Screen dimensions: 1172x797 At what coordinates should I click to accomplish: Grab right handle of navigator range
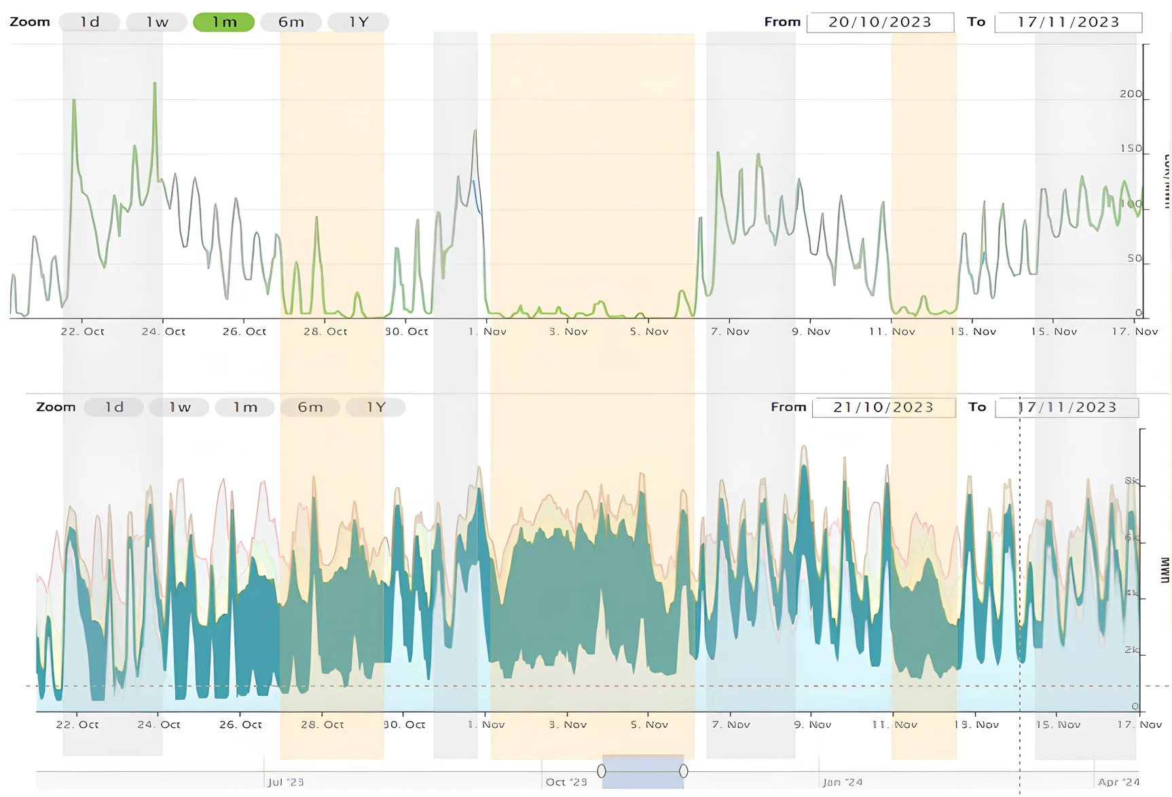[x=684, y=771]
